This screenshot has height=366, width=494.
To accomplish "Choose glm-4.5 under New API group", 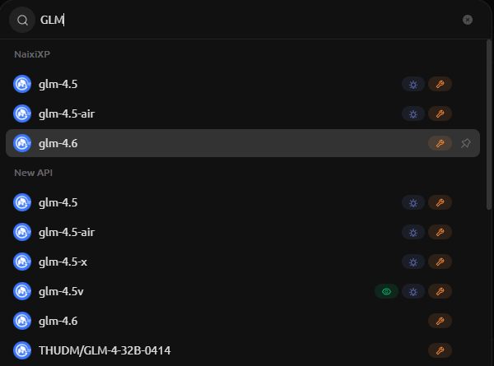I will (x=58, y=202).
